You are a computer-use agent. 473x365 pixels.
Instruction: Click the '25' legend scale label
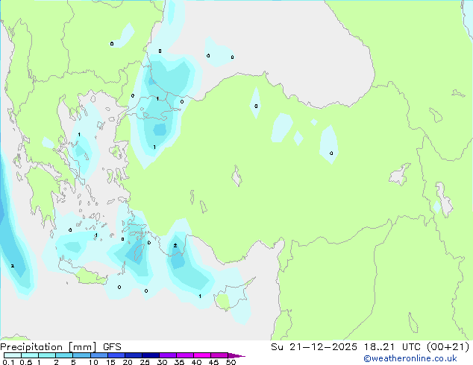pos(145,362)
